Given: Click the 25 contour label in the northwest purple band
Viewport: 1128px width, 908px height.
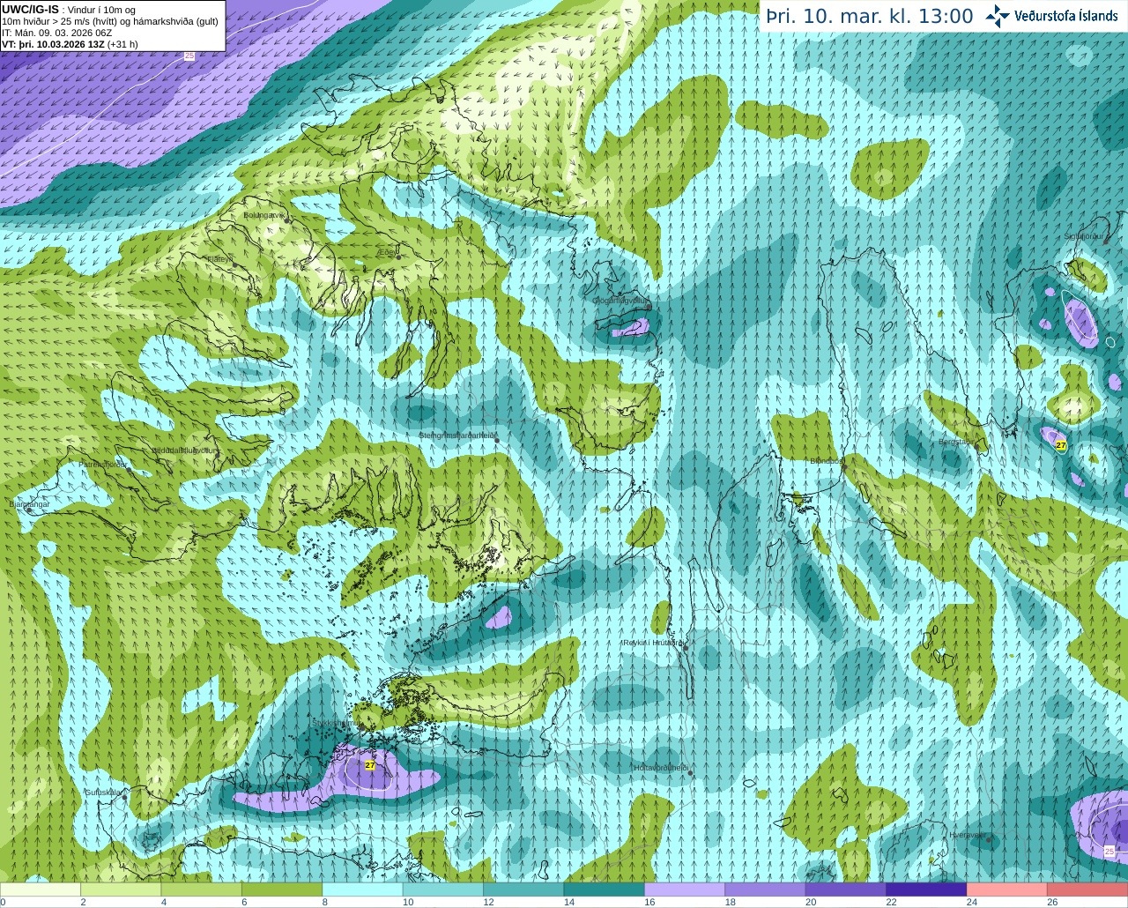Looking at the screenshot, I should [189, 56].
